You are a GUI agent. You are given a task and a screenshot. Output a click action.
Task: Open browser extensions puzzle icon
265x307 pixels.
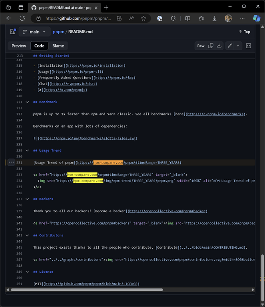[x=173, y=18]
